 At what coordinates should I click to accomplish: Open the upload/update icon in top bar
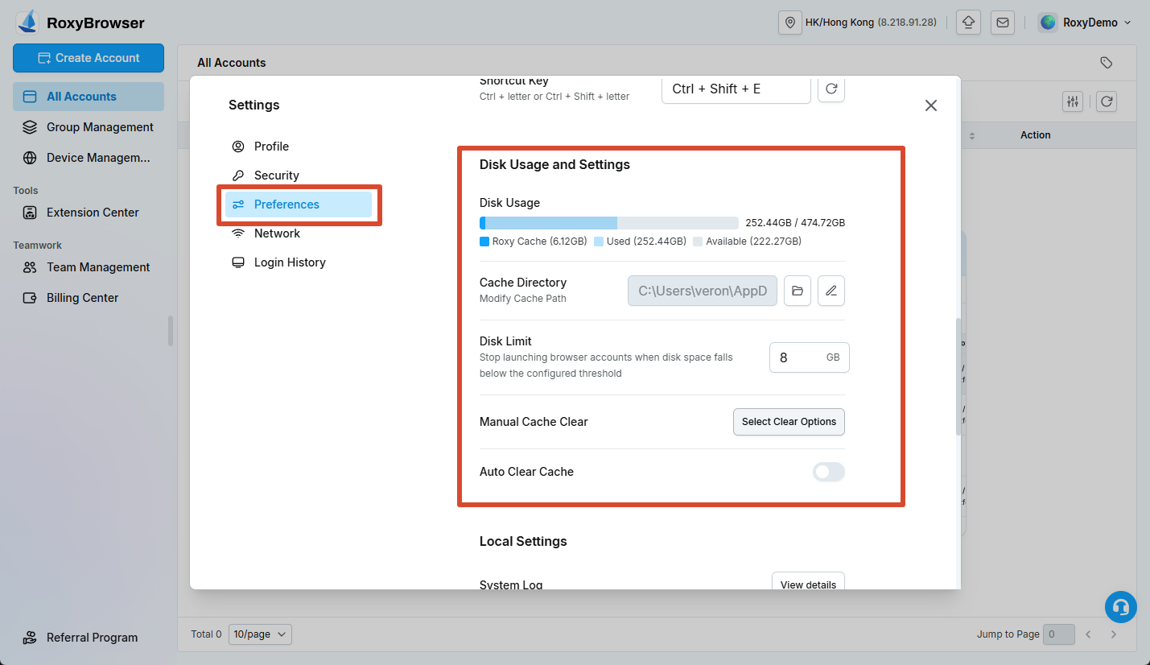(x=968, y=23)
